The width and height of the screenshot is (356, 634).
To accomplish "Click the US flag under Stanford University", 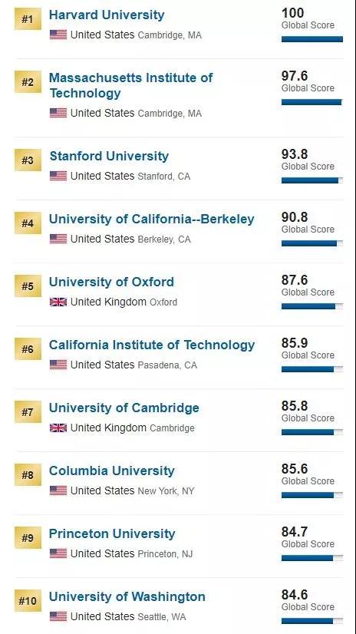I will pyautogui.click(x=58, y=176).
